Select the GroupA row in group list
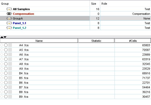The height and width of the screenshot is (105, 151). pos(76,18)
